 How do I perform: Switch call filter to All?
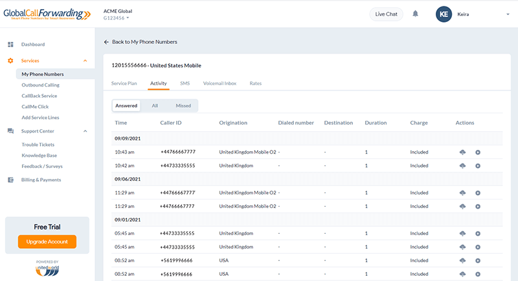155,106
